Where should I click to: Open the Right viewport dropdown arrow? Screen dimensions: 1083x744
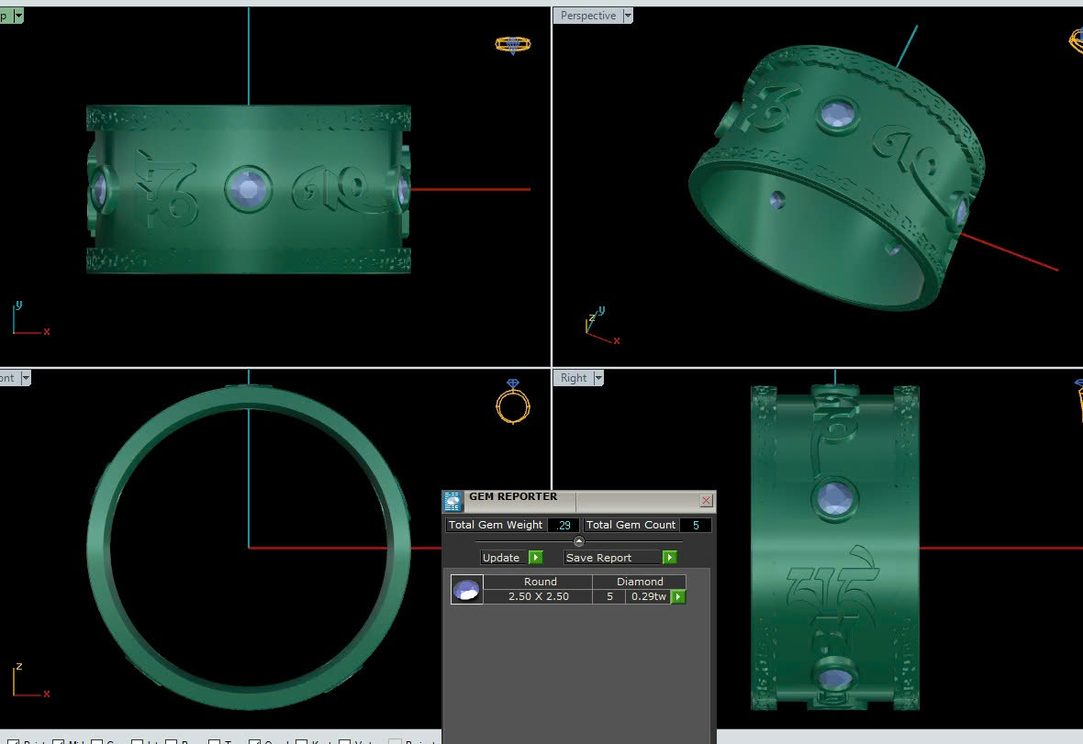[598, 378]
